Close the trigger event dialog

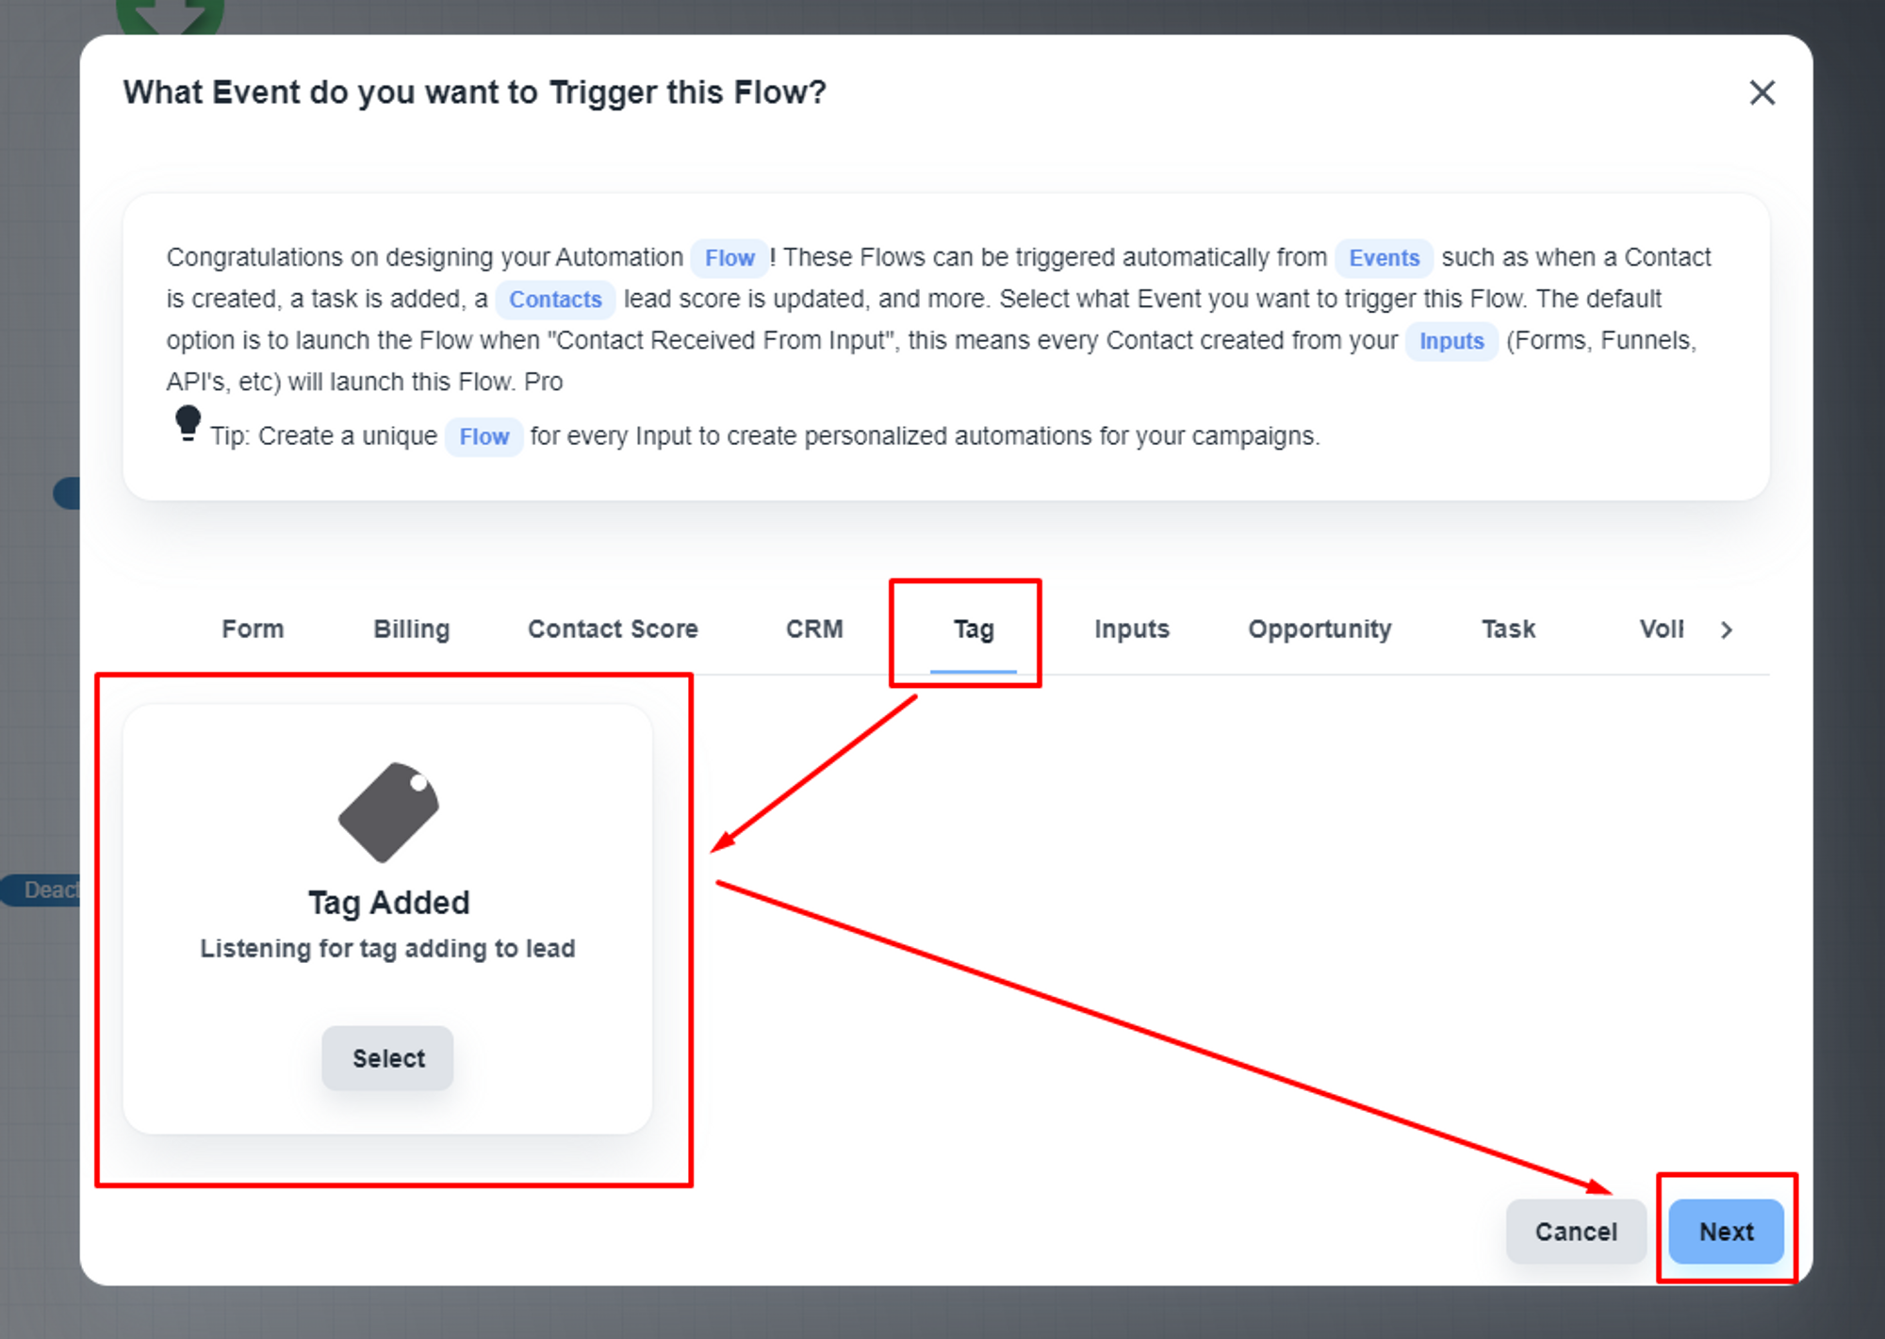[x=1762, y=92]
